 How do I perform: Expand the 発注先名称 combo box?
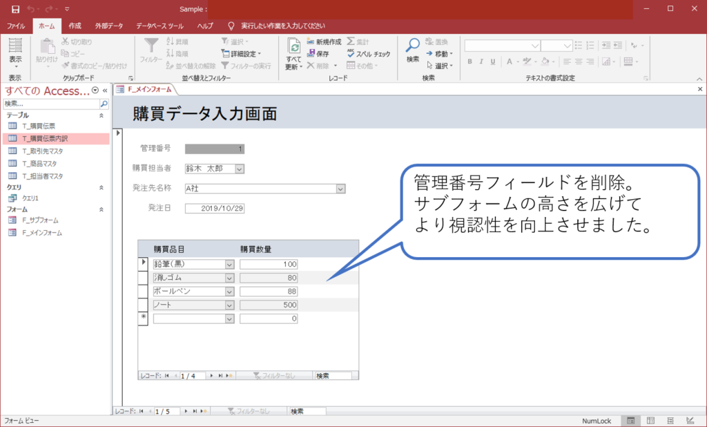click(340, 188)
